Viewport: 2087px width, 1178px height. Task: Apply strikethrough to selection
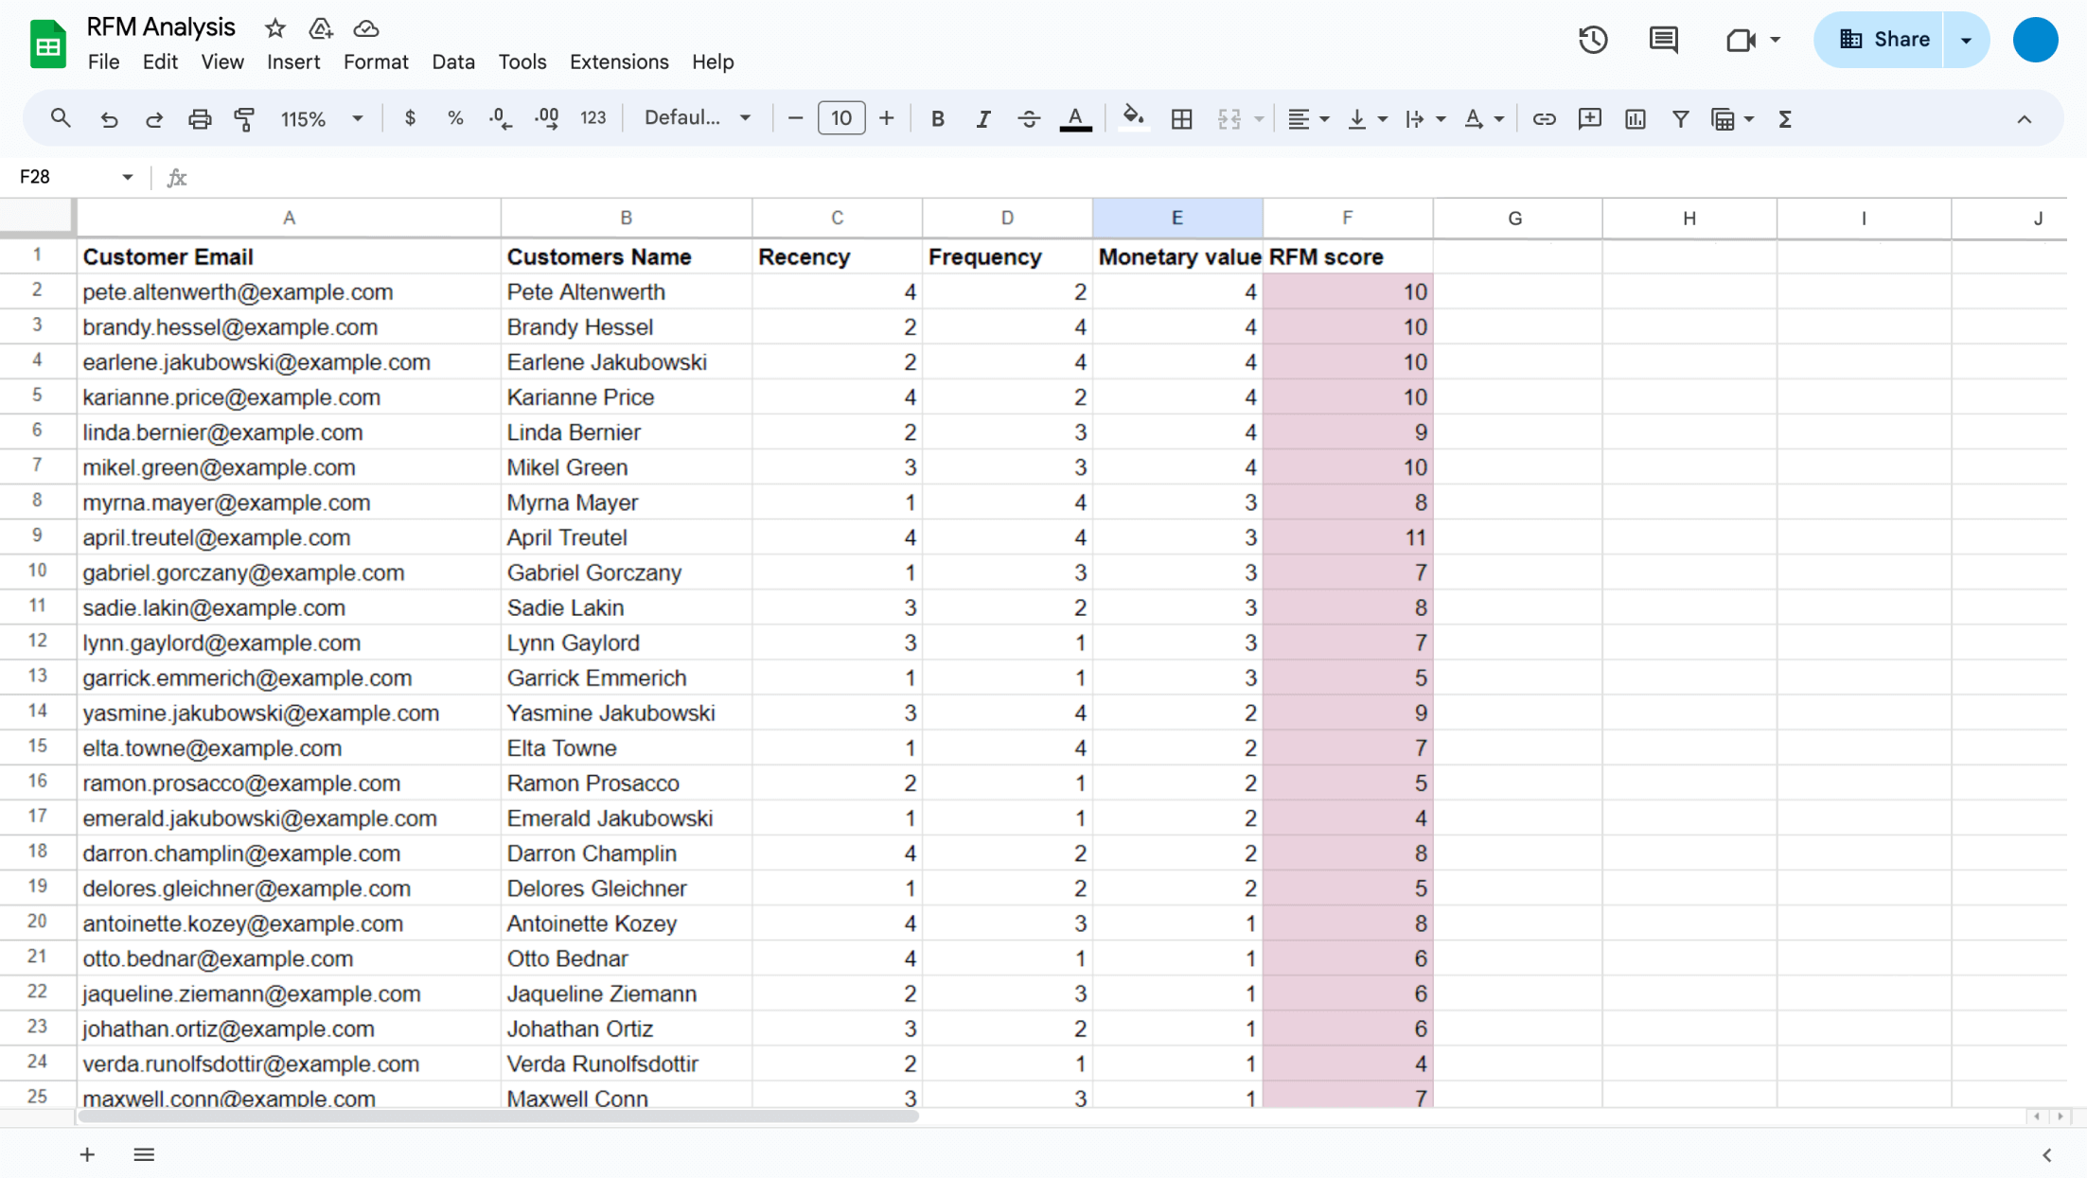pos(1029,118)
